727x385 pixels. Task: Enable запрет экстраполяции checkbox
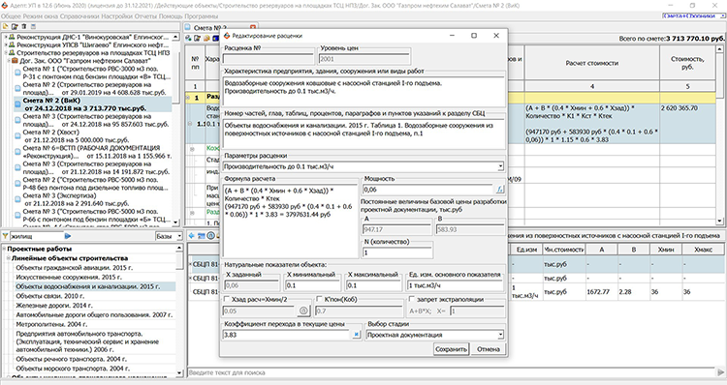pyautogui.click(x=411, y=299)
